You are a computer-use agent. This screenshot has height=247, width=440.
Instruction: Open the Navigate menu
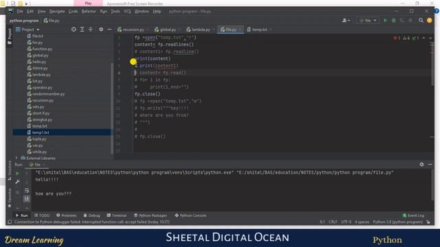(57, 12)
